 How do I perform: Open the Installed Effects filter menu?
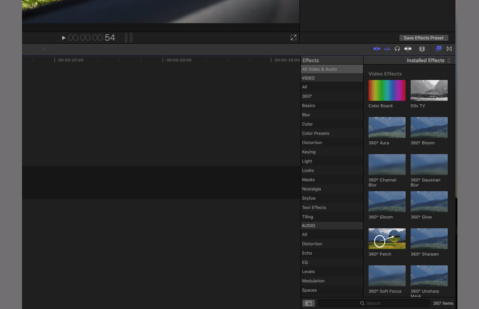pyautogui.click(x=426, y=60)
